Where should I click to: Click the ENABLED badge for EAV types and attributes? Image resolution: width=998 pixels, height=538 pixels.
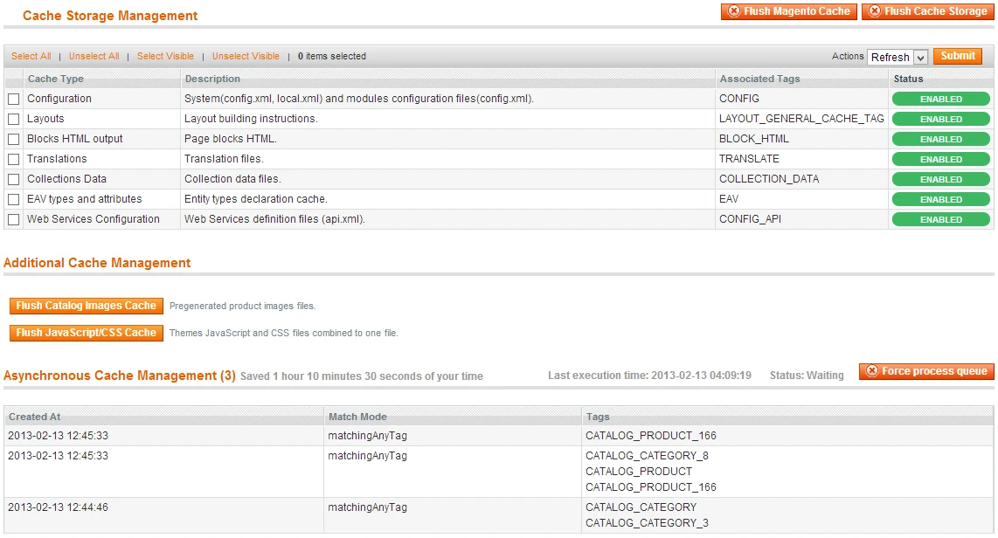point(940,199)
